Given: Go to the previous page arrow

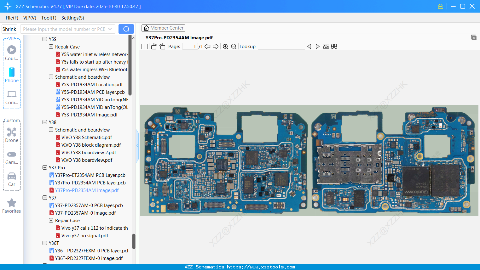Looking at the screenshot, I should tap(207, 47).
